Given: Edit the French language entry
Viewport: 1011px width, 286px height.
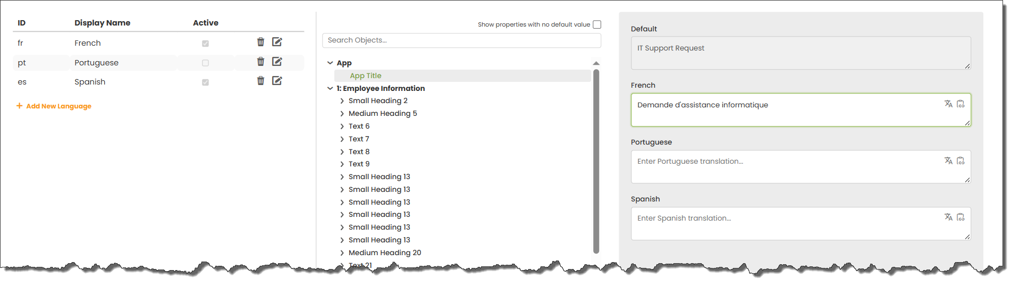Looking at the screenshot, I should [277, 42].
